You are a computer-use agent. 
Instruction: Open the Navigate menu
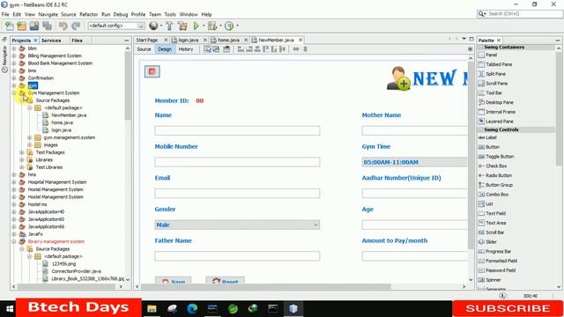click(48, 14)
